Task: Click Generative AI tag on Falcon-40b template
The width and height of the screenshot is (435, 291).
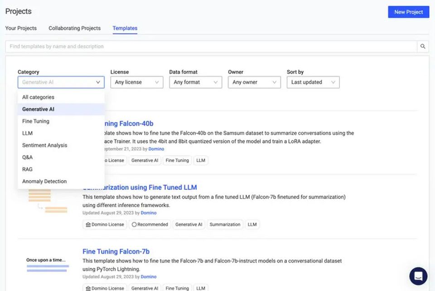Action: tap(145, 160)
